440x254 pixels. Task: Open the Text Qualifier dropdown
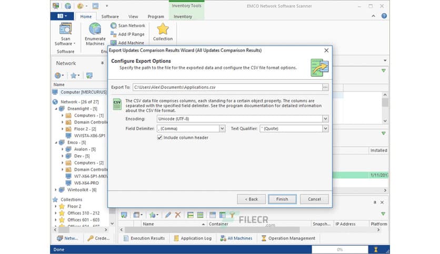click(x=325, y=129)
